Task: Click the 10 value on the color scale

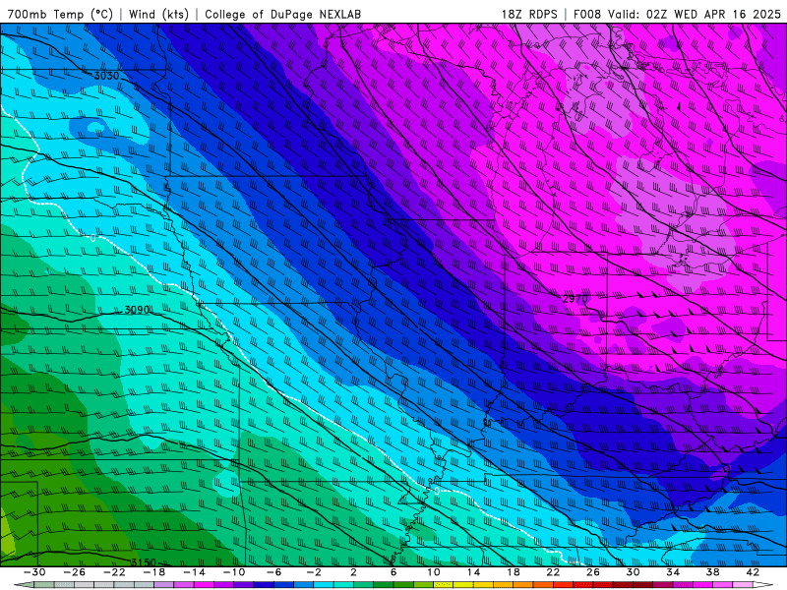Action: (x=434, y=572)
